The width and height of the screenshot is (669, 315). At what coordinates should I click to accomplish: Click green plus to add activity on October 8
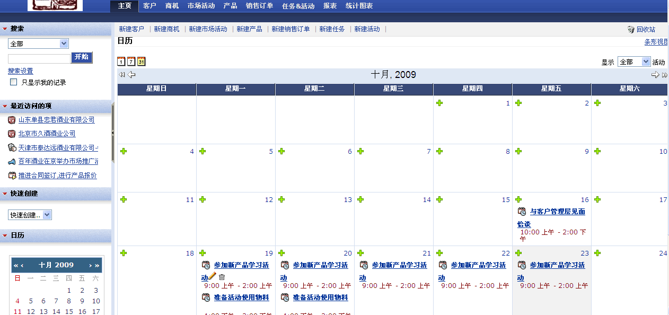(439, 151)
